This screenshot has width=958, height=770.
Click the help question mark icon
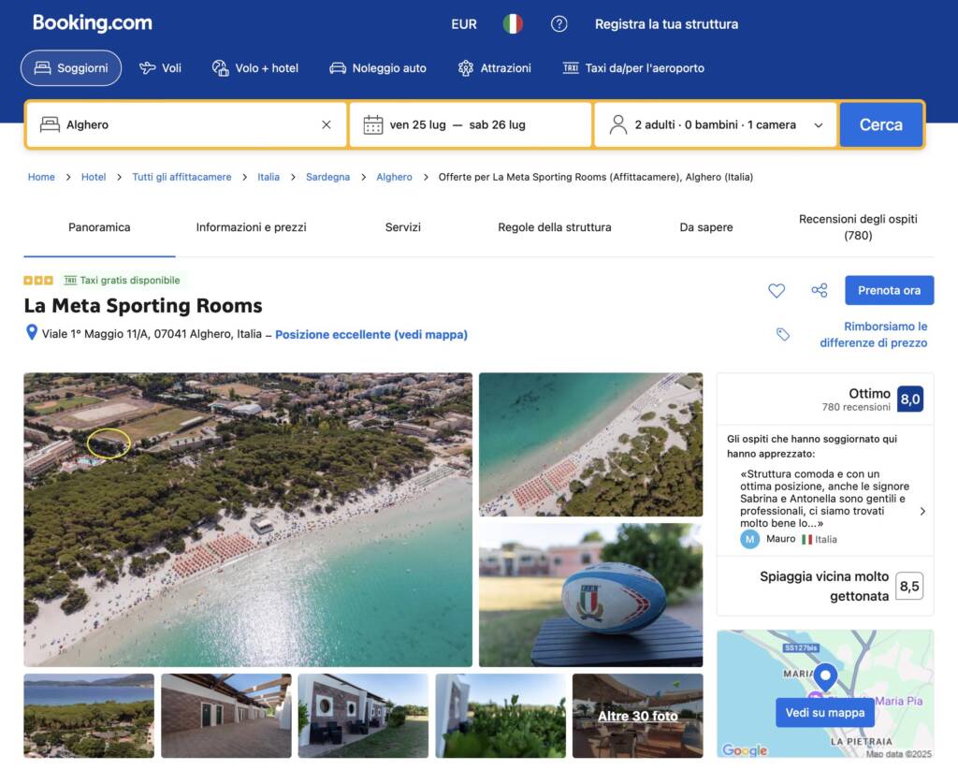pyautogui.click(x=559, y=24)
